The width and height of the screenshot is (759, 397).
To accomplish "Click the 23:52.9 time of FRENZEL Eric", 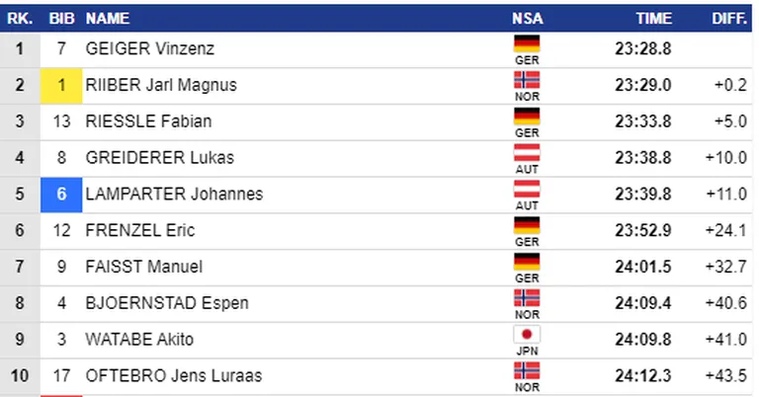I will point(642,230).
